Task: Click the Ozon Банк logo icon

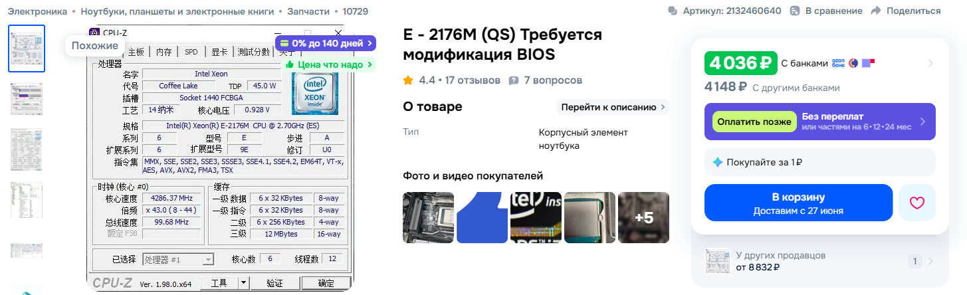Action: tap(838, 63)
